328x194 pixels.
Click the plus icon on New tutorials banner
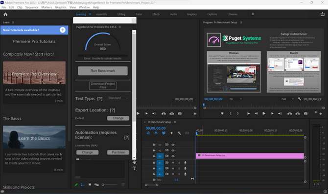click(x=63, y=30)
